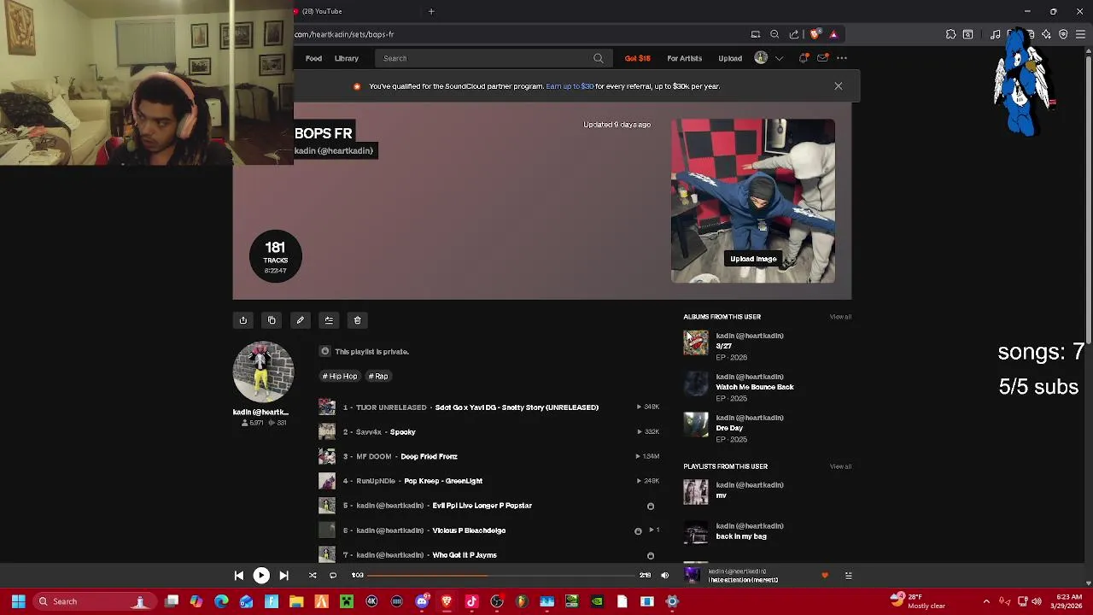Open SoundCloud messages envelope
Image resolution: width=1093 pixels, height=615 pixels.
pyautogui.click(x=822, y=58)
